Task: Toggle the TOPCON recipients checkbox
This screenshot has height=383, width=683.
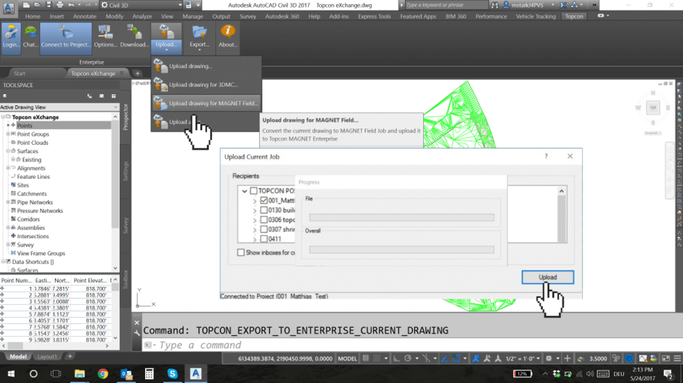Action: (253, 191)
